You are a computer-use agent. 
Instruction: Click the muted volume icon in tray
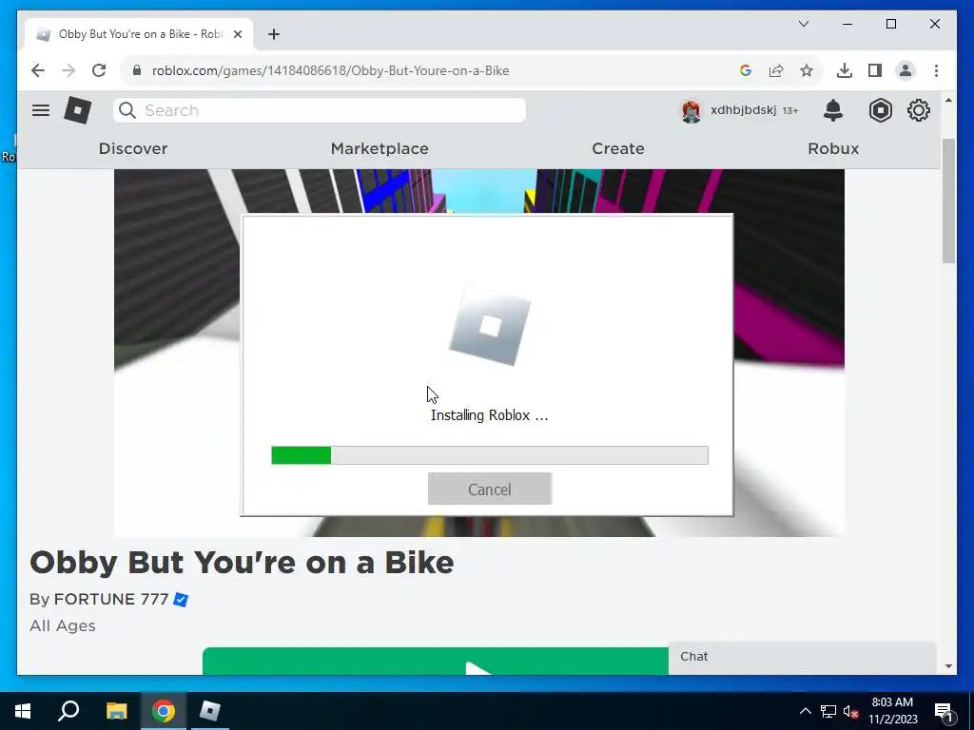coord(851,711)
